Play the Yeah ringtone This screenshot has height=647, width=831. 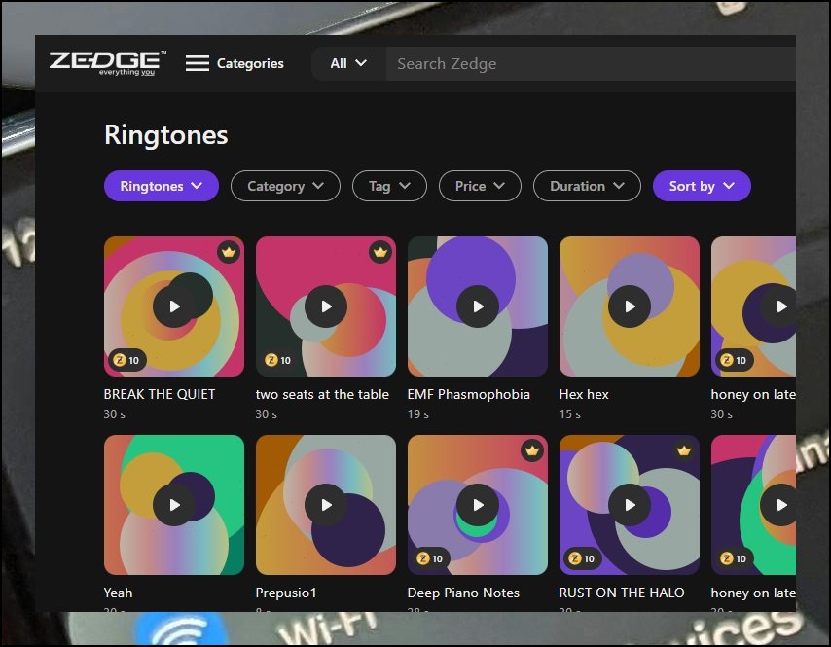pyautogui.click(x=174, y=505)
